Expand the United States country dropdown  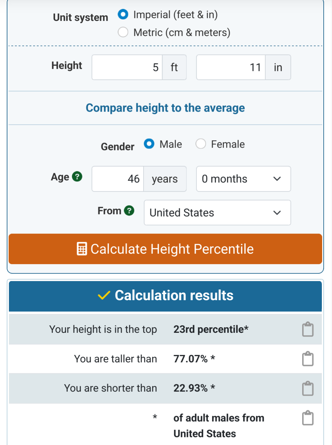217,213
